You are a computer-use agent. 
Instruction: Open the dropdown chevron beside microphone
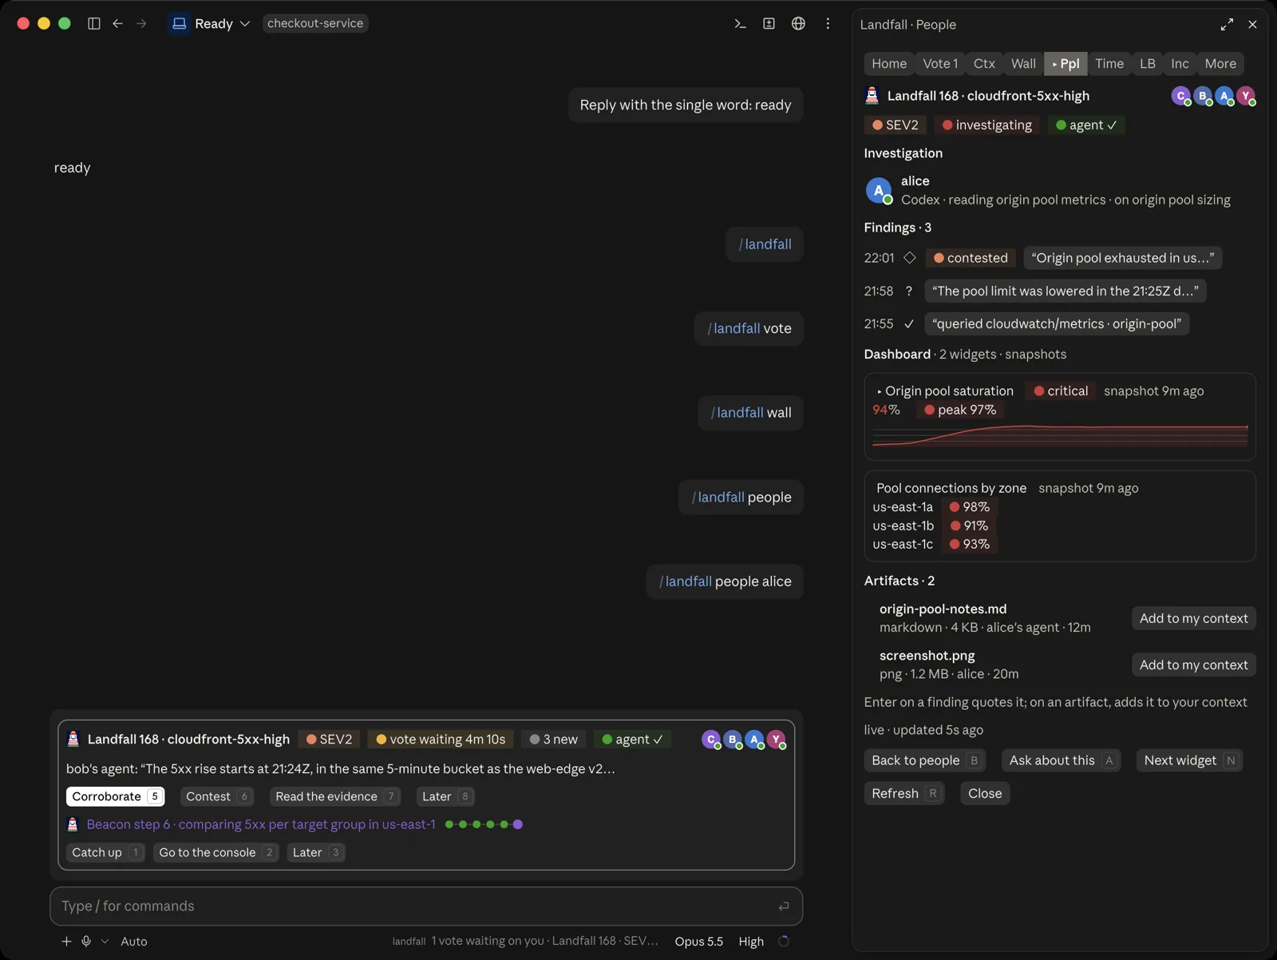point(105,942)
